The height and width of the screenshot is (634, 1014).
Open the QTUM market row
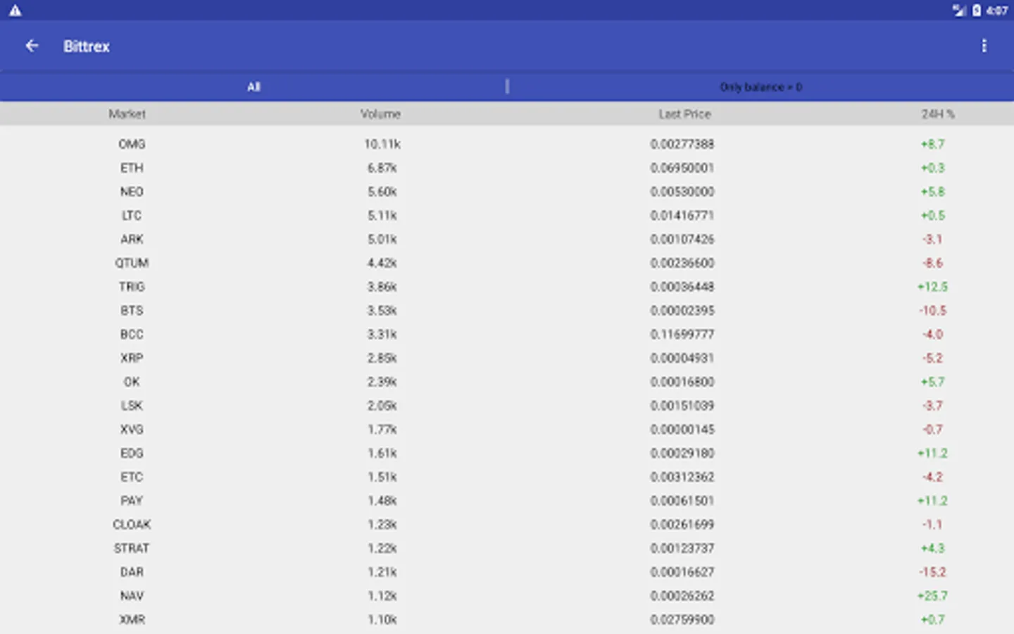(507, 263)
